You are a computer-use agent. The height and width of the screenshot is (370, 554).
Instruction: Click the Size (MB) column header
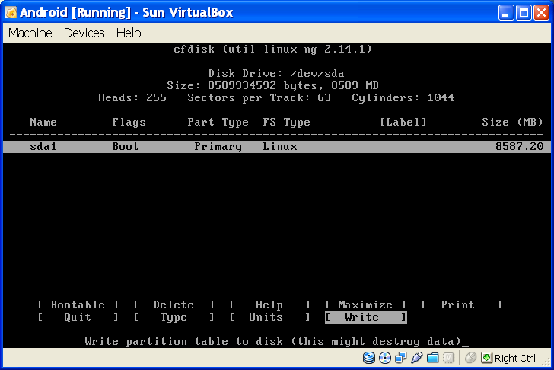point(512,122)
